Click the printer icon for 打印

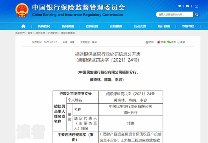pos(147,42)
